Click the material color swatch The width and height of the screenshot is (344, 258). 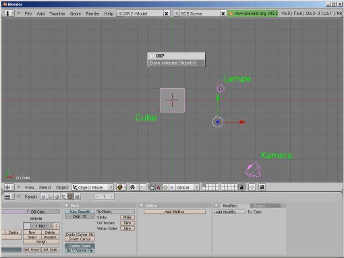tap(27, 226)
